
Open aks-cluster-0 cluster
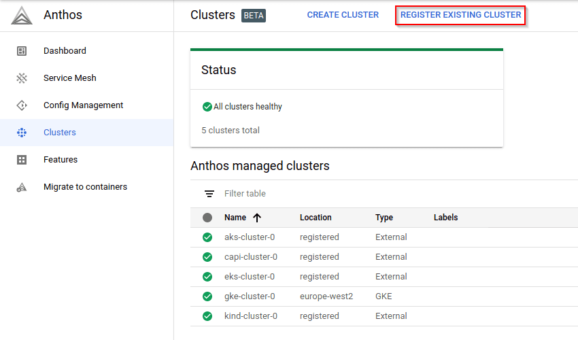[x=250, y=237]
